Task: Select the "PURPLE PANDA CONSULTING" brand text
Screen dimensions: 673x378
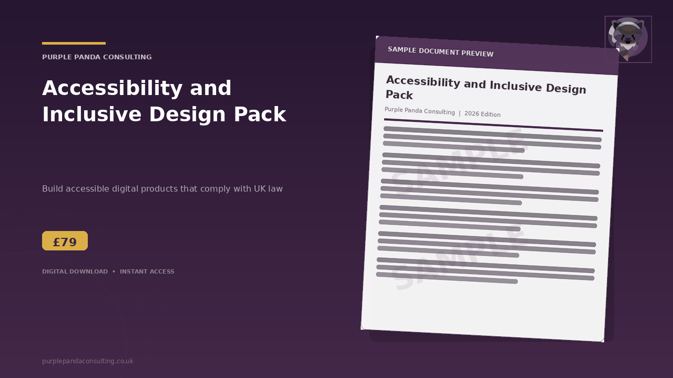Action: [97, 57]
